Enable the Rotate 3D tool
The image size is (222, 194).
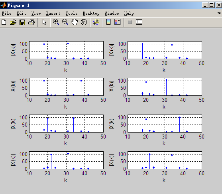pos(84,22)
